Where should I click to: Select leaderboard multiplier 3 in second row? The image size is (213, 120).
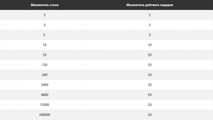150,25
